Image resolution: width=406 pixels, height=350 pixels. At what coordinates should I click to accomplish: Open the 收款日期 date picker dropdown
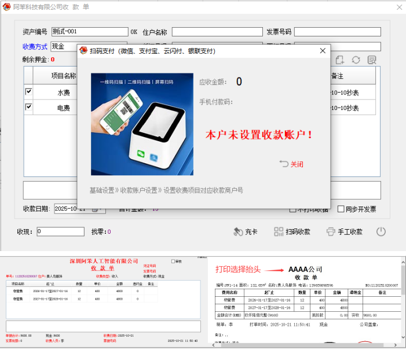(x=94, y=209)
